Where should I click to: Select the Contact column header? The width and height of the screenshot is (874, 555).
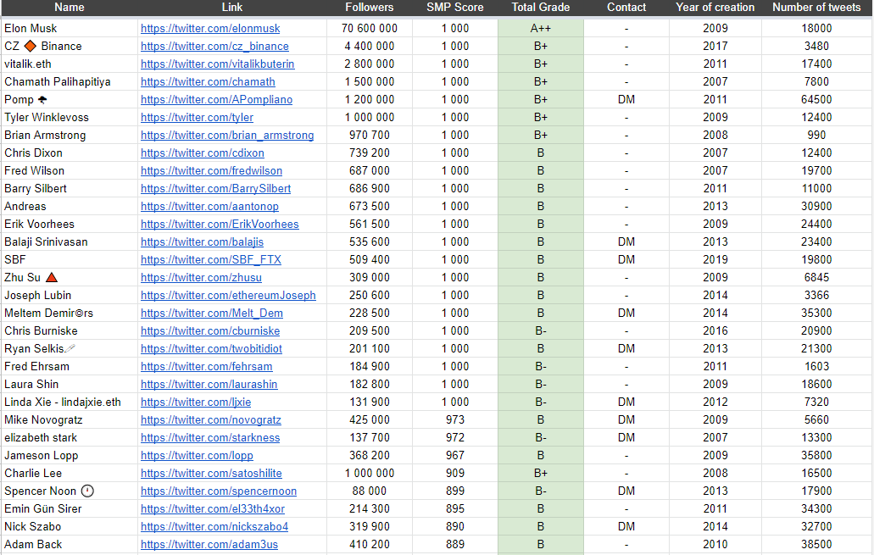(x=626, y=8)
